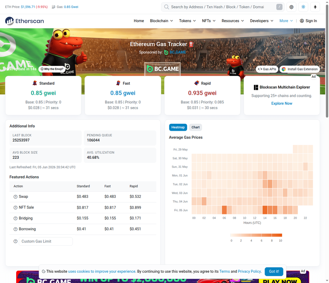Expand the Developers menu
The height and width of the screenshot is (283, 329).
[262, 21]
